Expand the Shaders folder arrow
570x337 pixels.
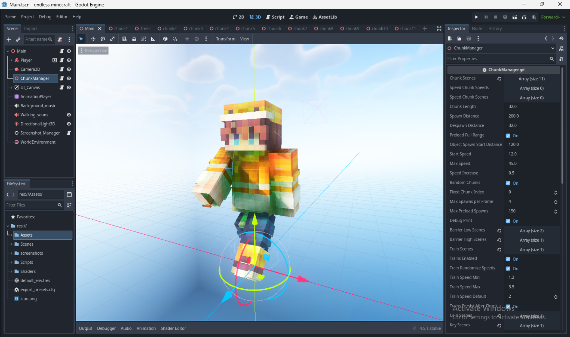pyautogui.click(x=11, y=271)
